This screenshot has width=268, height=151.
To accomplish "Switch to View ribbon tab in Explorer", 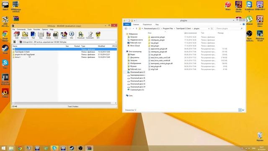I will [157, 24].
